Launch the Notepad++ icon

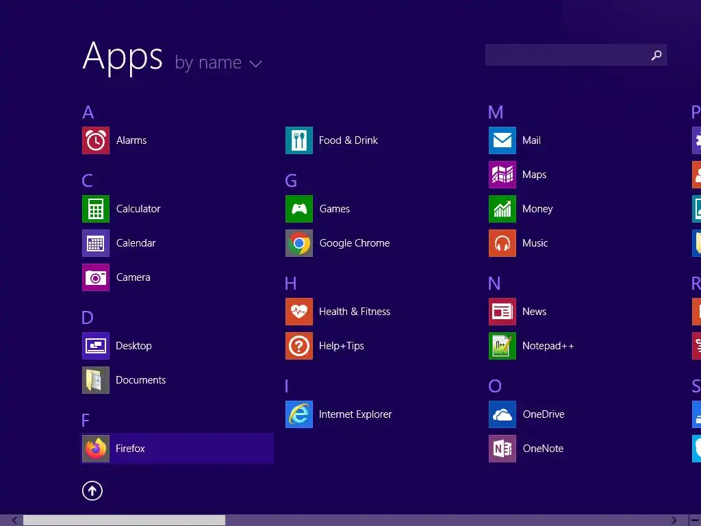502,346
